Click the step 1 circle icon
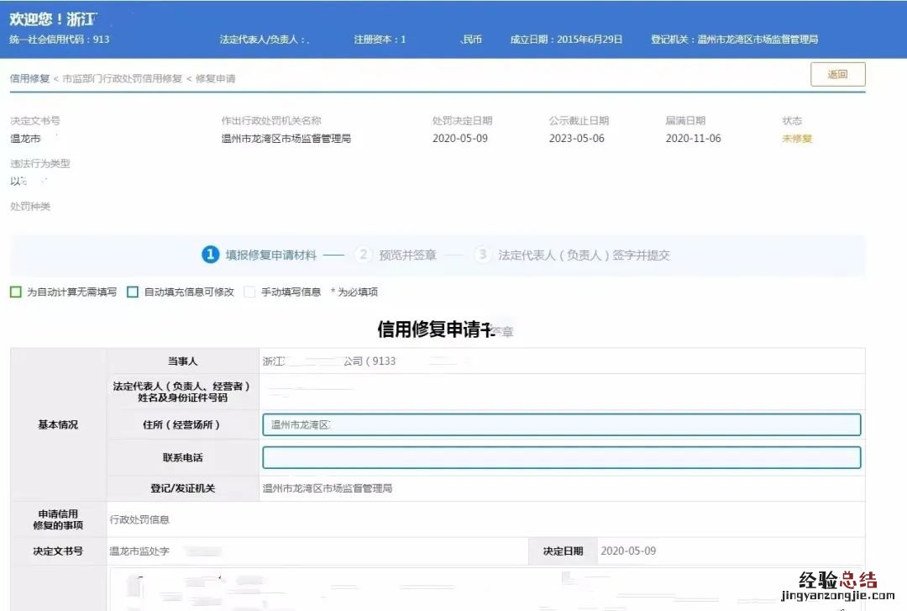The height and width of the screenshot is (611, 907). [x=210, y=255]
